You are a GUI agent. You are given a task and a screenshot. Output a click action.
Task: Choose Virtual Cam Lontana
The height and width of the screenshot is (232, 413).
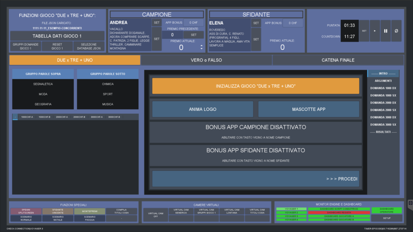(x=232, y=211)
